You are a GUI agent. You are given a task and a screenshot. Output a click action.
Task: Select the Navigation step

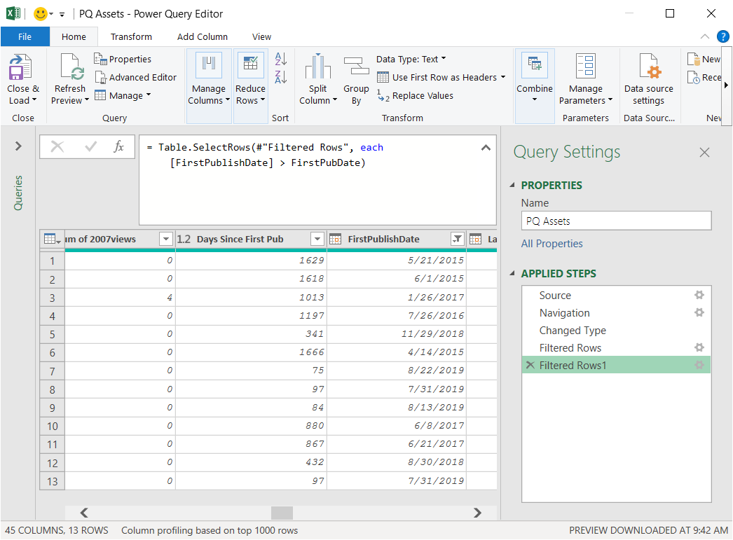pyautogui.click(x=564, y=313)
